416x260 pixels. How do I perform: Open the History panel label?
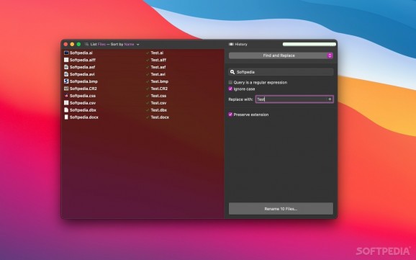241,45
